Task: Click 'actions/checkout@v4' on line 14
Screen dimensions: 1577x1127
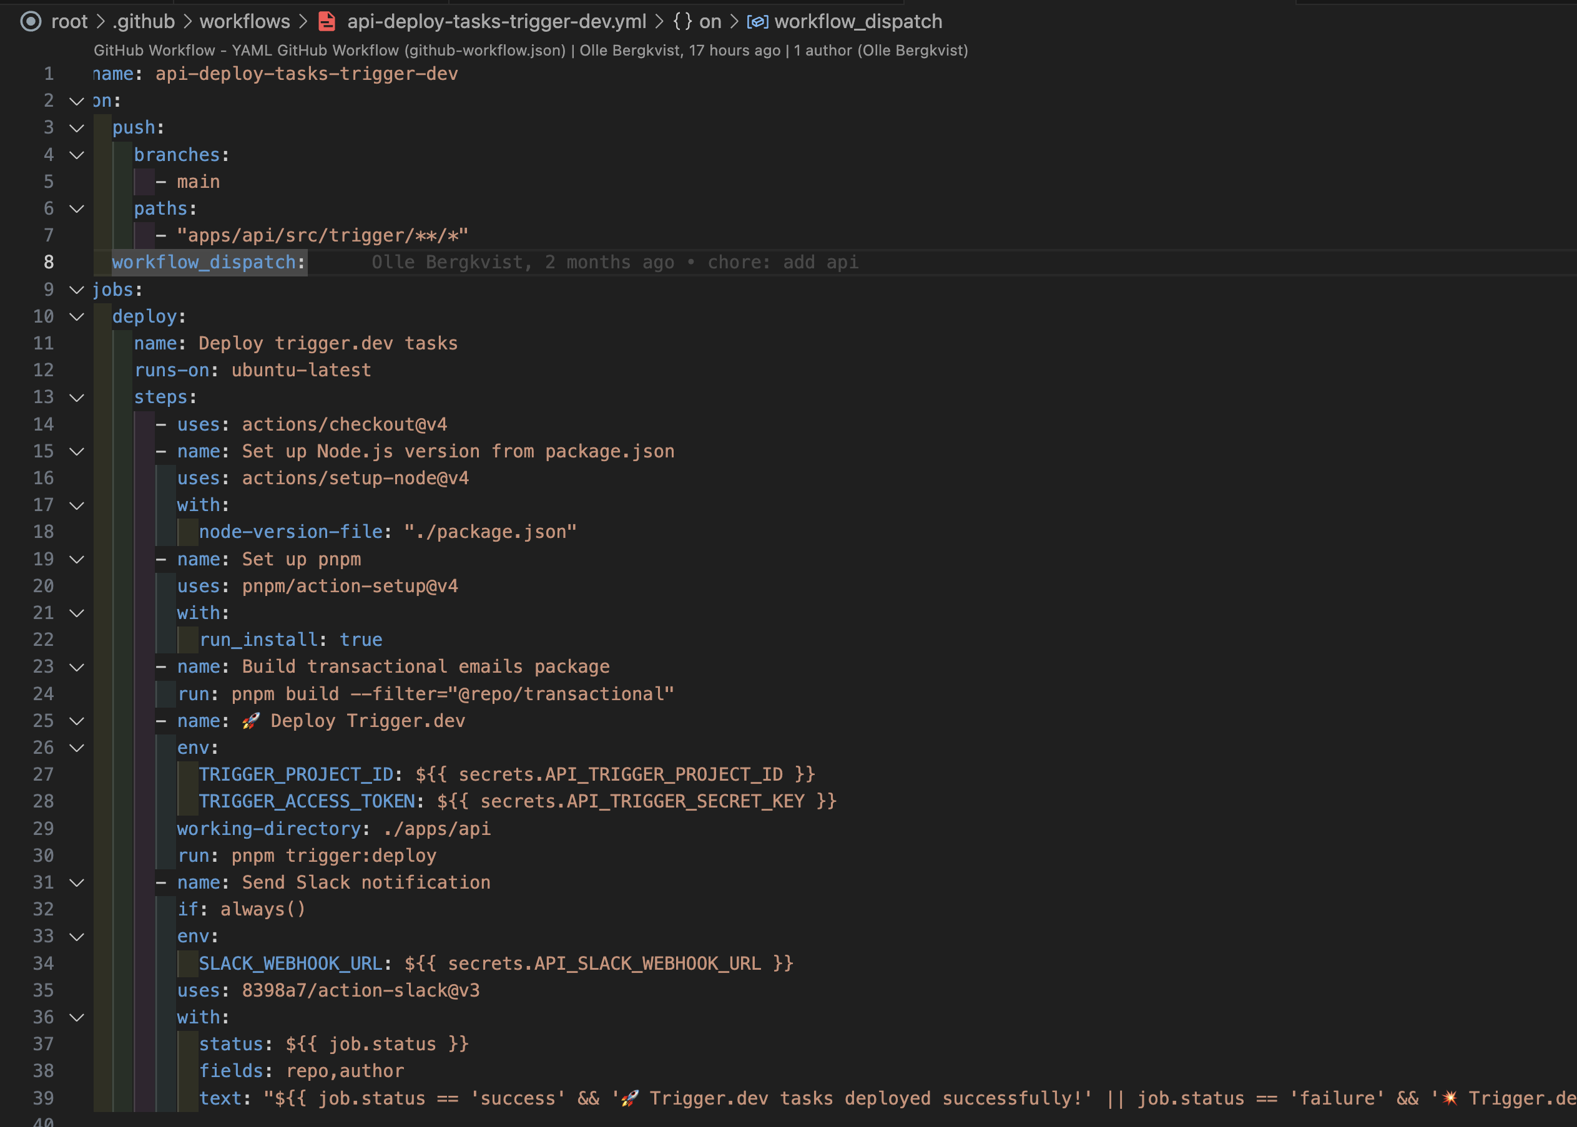Action: tap(344, 425)
